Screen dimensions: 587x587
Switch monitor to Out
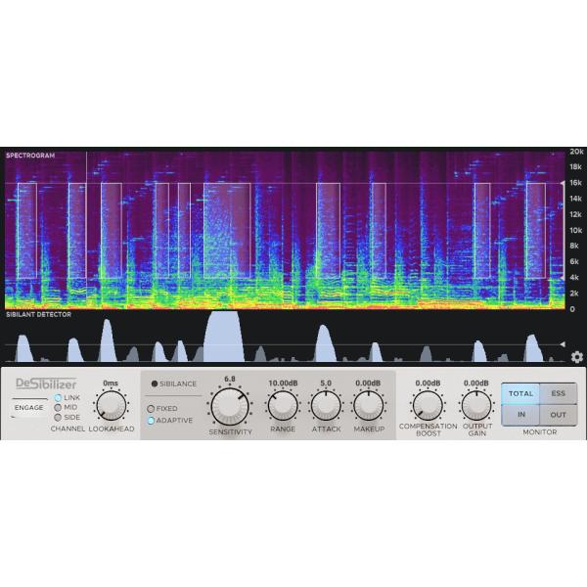(557, 415)
